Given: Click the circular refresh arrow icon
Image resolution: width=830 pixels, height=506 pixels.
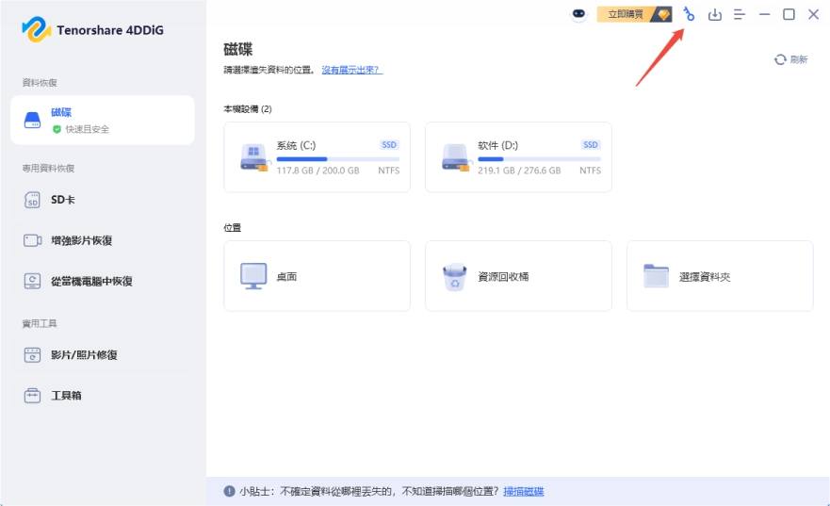Looking at the screenshot, I should 780,59.
